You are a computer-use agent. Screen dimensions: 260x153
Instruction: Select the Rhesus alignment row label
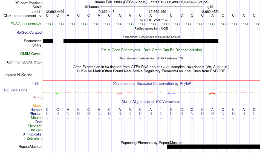pyautogui.click(x=36, y=114)
